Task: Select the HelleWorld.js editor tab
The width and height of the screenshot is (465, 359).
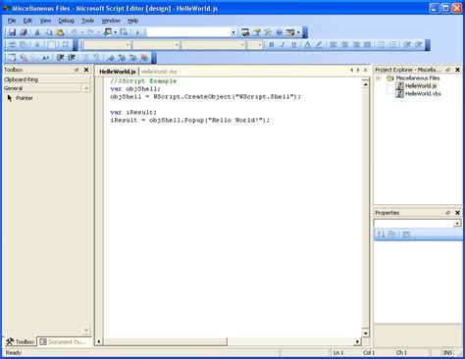Action: pyautogui.click(x=118, y=72)
